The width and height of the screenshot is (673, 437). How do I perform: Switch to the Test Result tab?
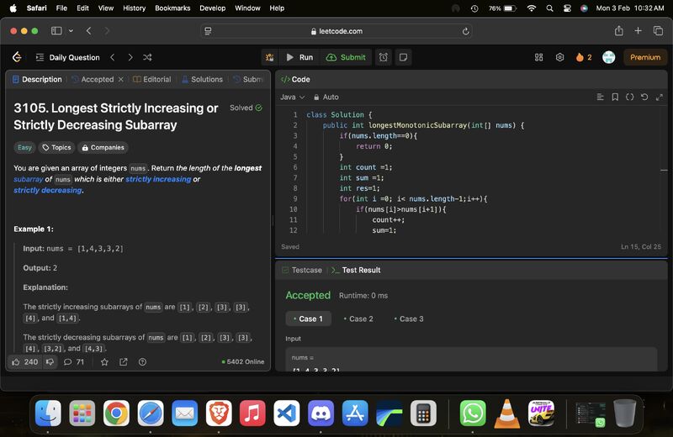pyautogui.click(x=356, y=270)
